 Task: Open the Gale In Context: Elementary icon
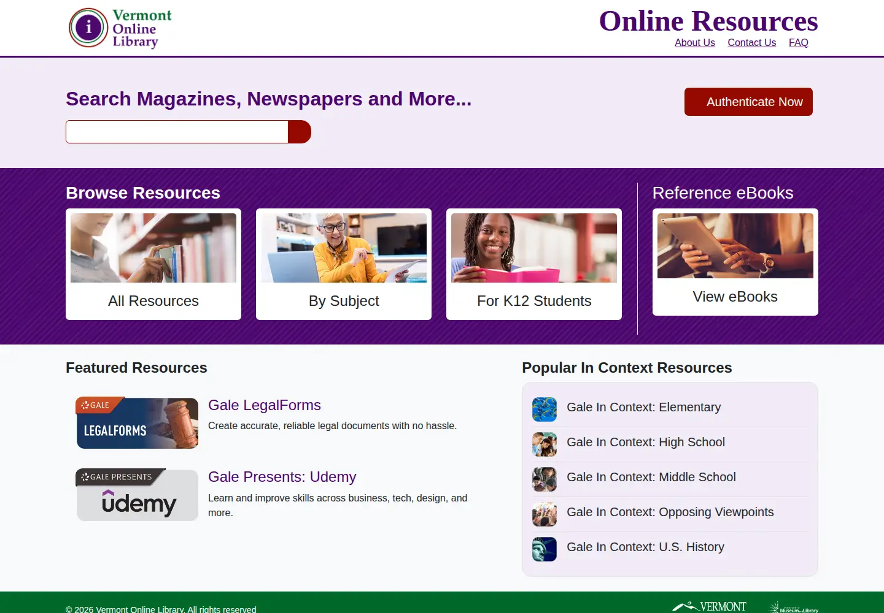click(x=545, y=409)
